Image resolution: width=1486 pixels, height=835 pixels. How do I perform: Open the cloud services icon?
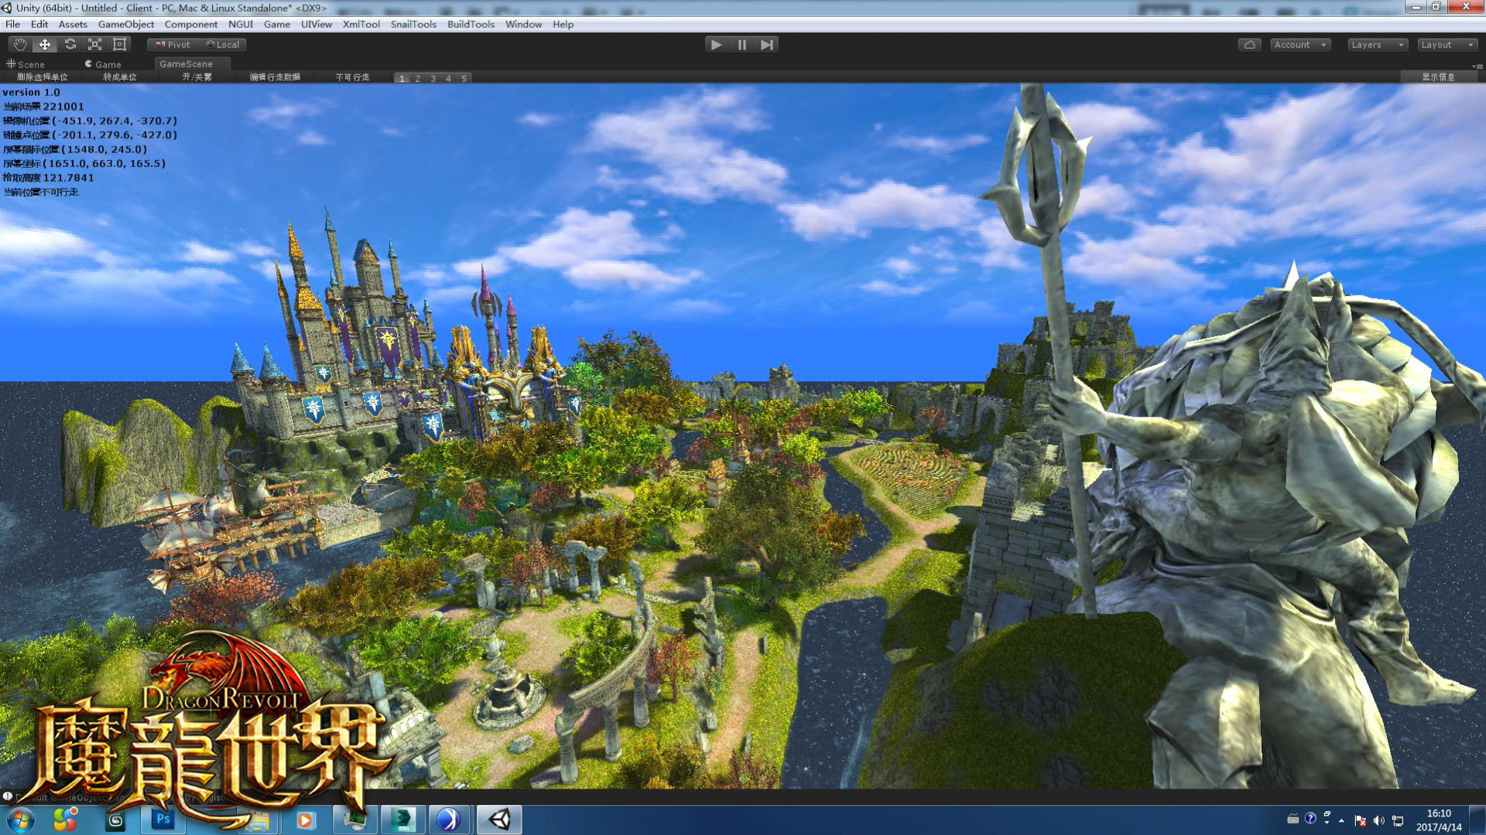coord(1249,45)
